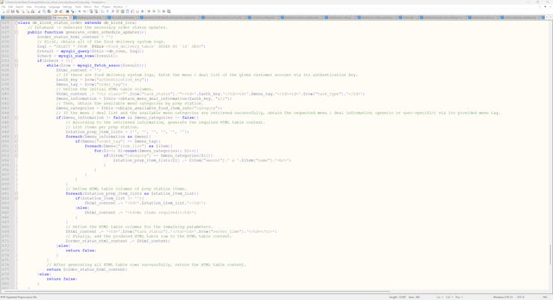Click the Save All toolbar icon
The image size is (553, 300).
(17, 11)
